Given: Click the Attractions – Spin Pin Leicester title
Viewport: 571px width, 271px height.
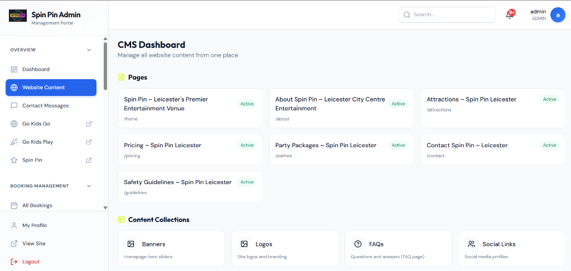Looking at the screenshot, I should coord(471,99).
